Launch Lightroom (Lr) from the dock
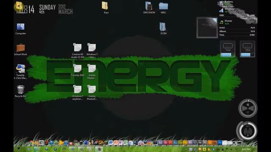The height and width of the screenshot is (152, 271). click(195, 143)
